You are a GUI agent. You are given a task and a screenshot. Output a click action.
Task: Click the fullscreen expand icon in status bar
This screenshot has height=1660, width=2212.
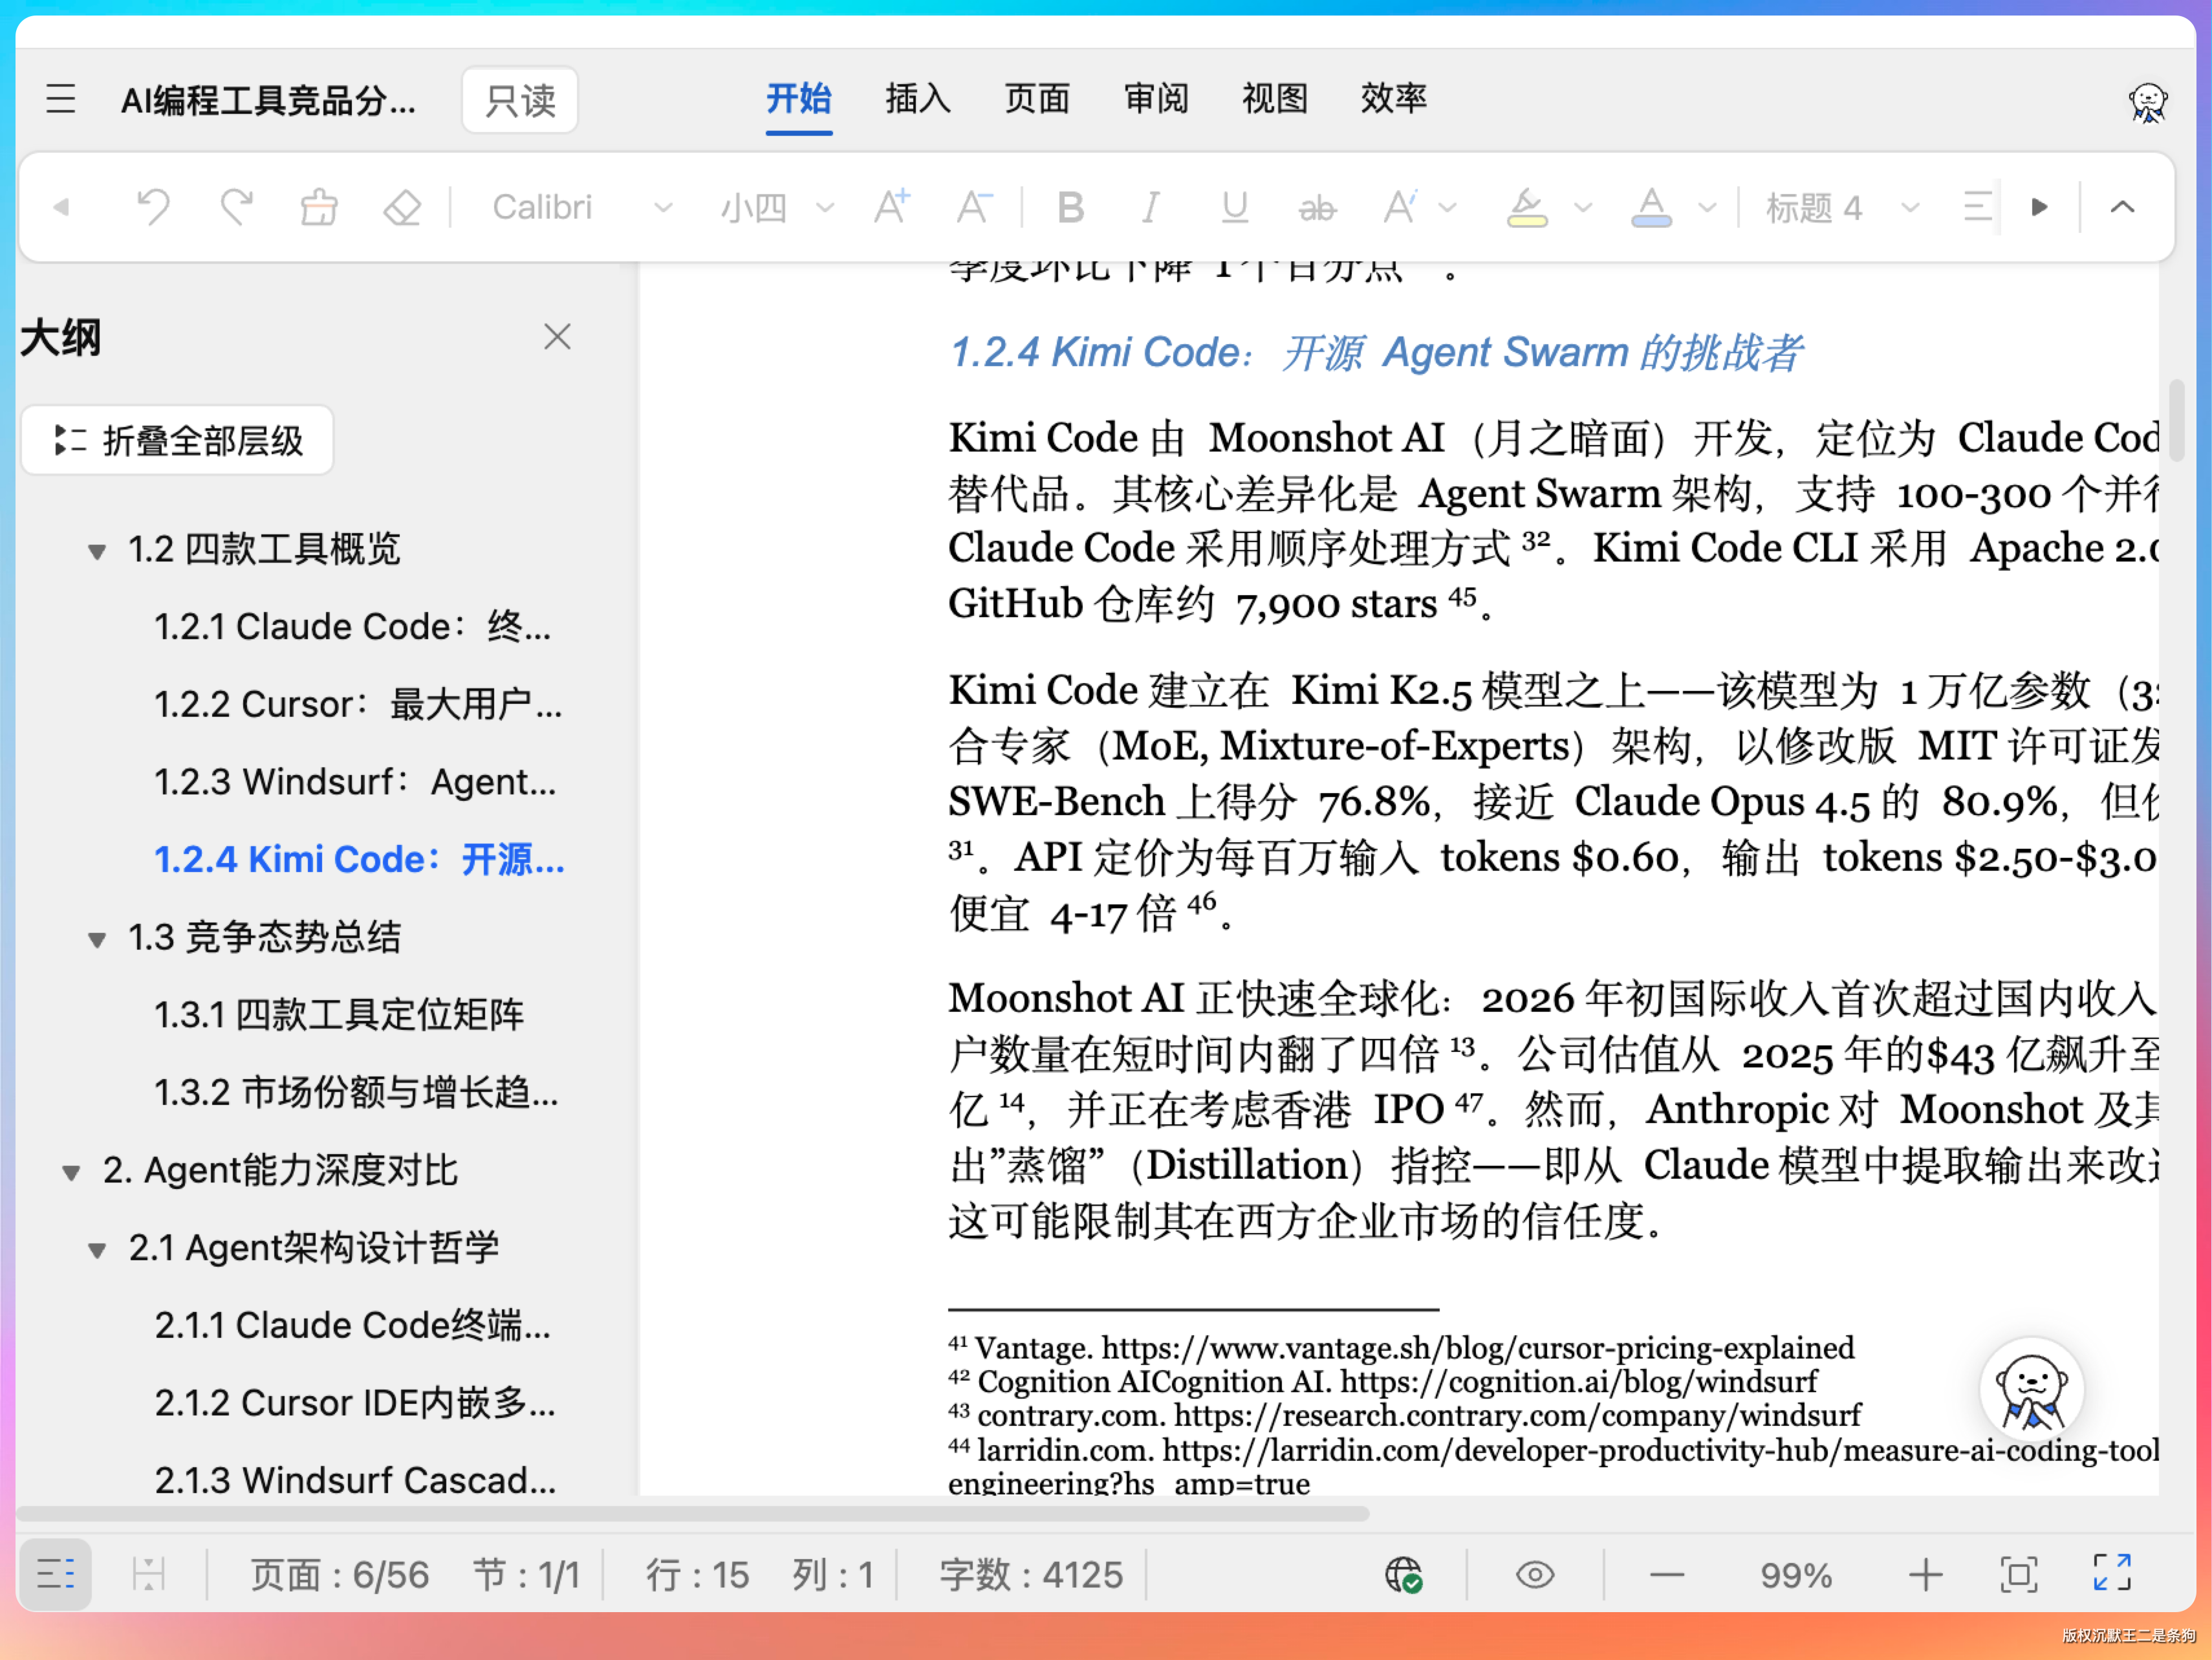click(2112, 1574)
